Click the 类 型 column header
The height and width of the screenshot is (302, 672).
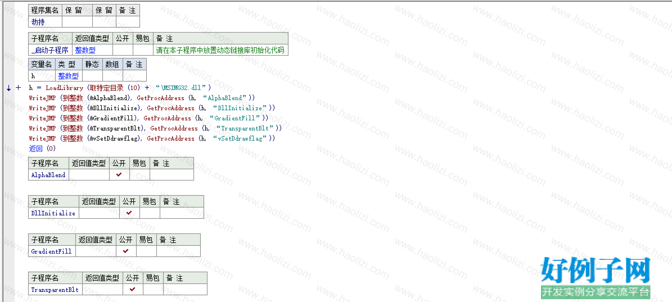[69, 64]
